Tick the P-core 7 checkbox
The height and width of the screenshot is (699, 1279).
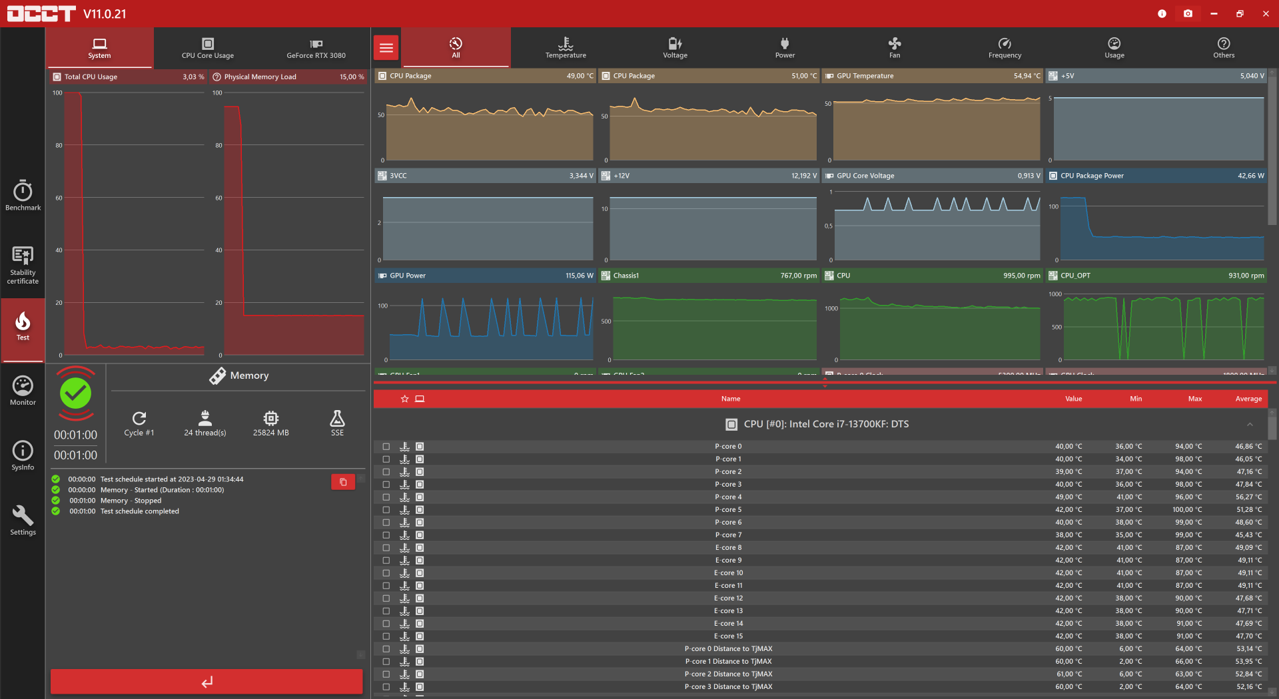tap(386, 535)
